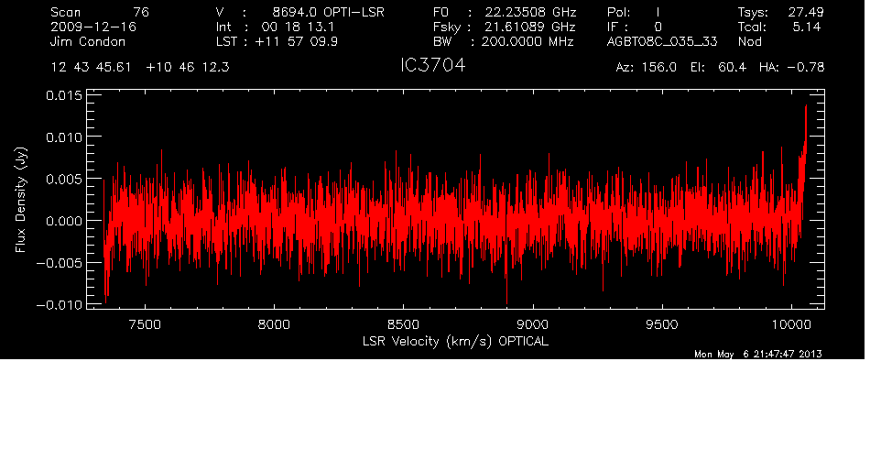The height and width of the screenshot is (449, 881).
Task: Select the Fsky frequency 21.61089 GHz
Action: click(x=530, y=27)
